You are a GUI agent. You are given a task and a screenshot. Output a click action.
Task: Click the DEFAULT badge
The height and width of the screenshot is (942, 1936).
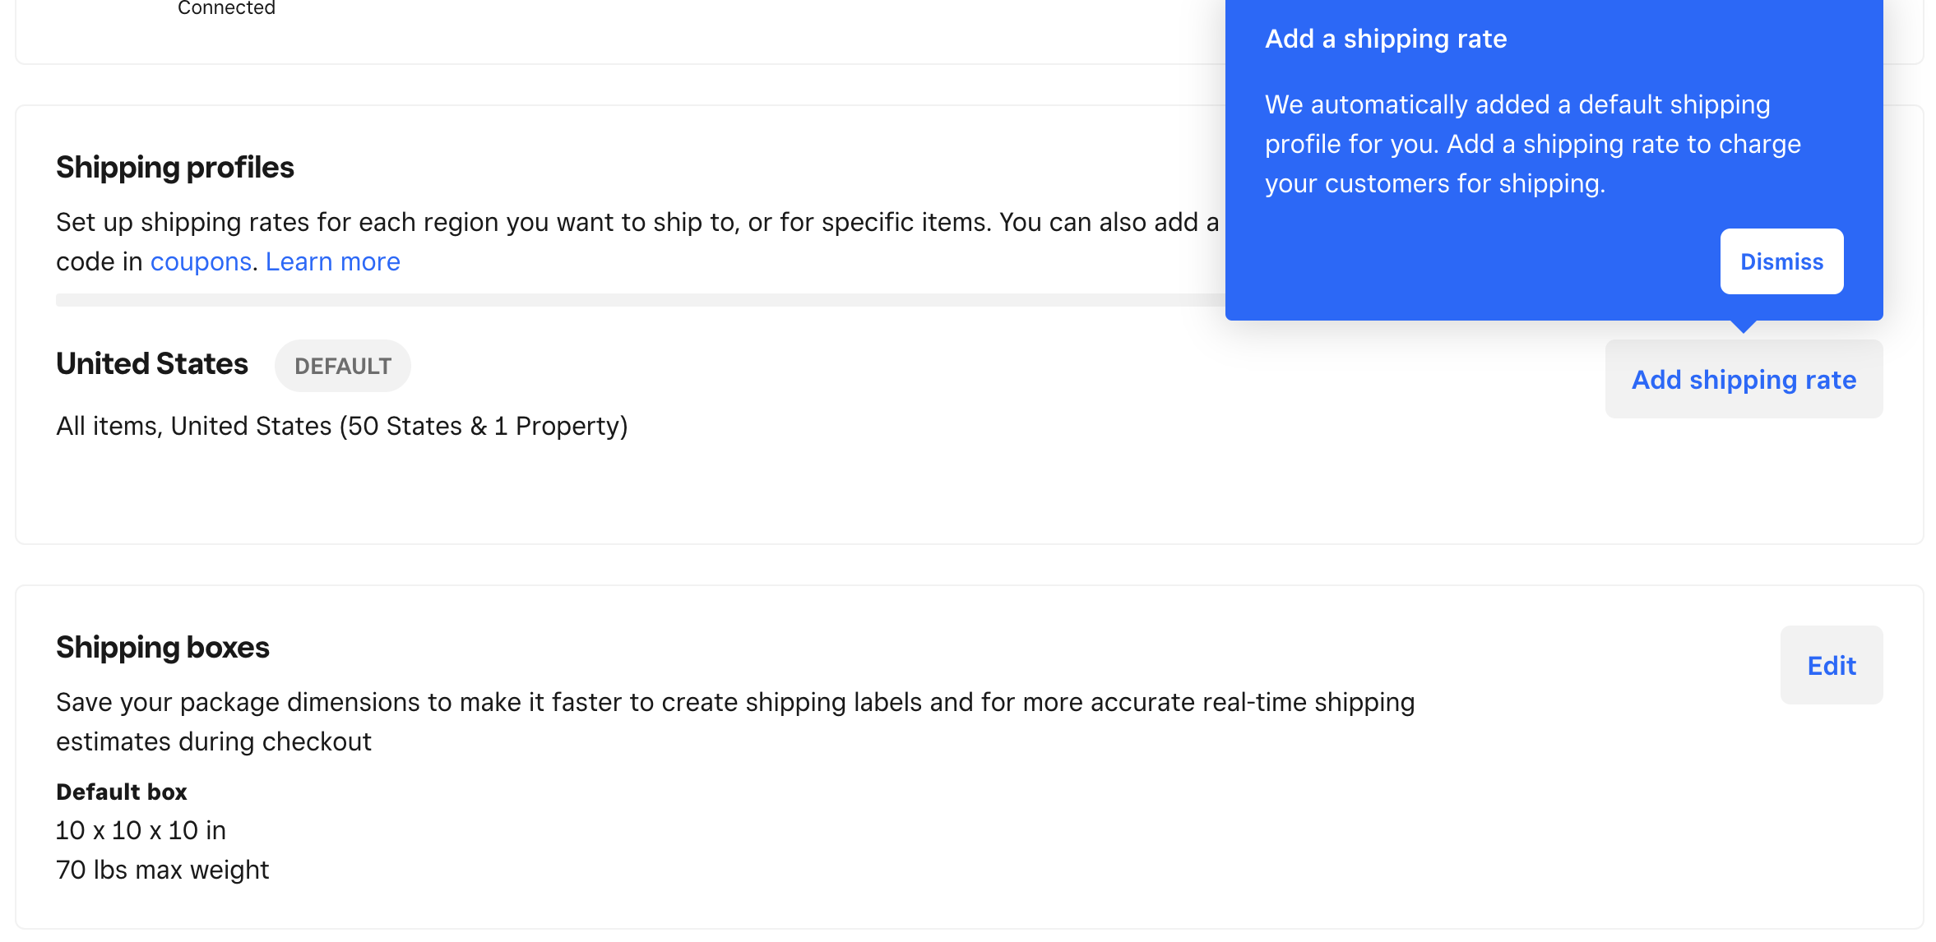[342, 366]
